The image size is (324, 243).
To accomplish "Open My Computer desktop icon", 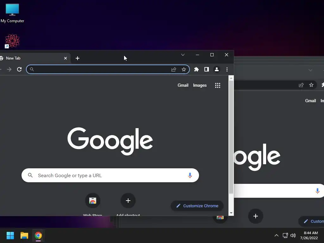I will click(x=12, y=13).
